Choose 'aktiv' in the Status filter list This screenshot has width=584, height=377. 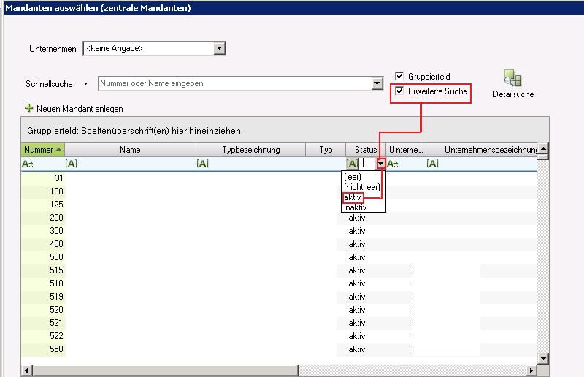(x=353, y=197)
